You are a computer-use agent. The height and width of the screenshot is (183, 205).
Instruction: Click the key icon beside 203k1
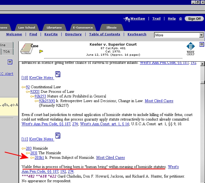(x=32, y=158)
